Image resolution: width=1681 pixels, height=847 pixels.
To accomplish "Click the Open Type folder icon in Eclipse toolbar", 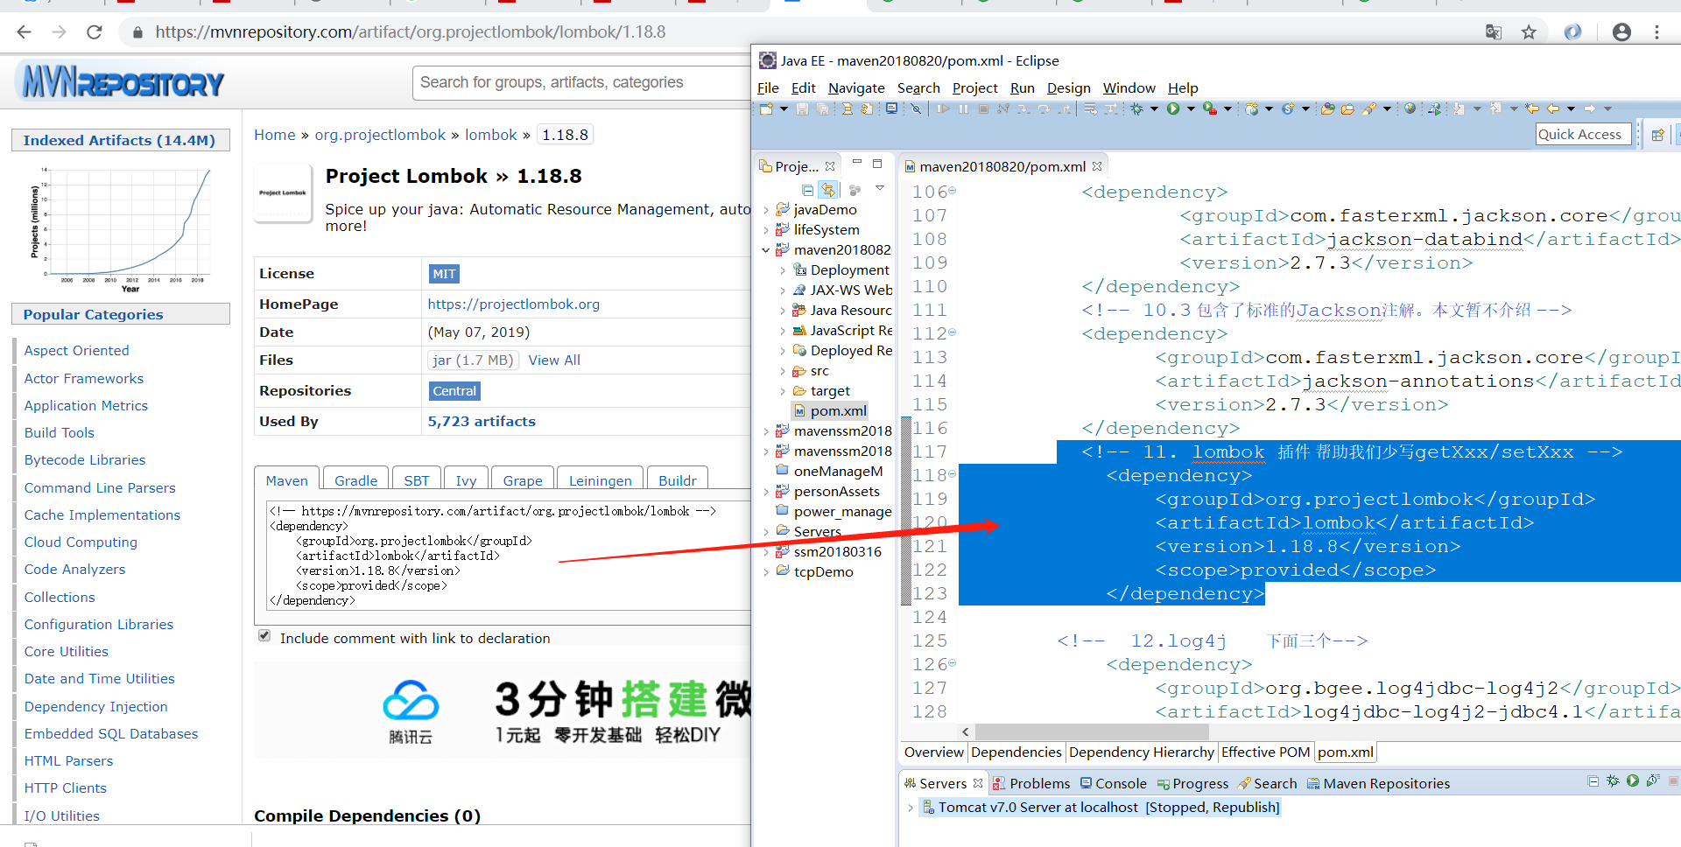I will (x=1327, y=108).
